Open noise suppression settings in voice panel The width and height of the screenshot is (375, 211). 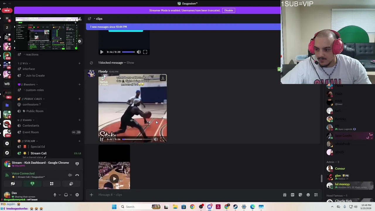(x=70, y=175)
